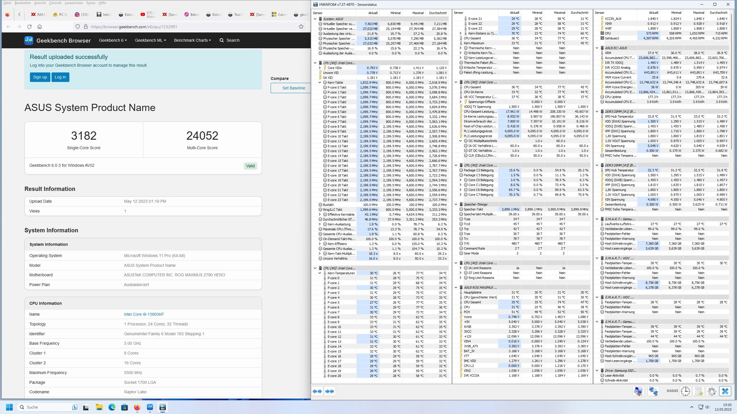Image resolution: width=737 pixels, height=414 pixels.
Task: Switch to the 'PC Sy' browser tab
Action: click(x=60, y=14)
